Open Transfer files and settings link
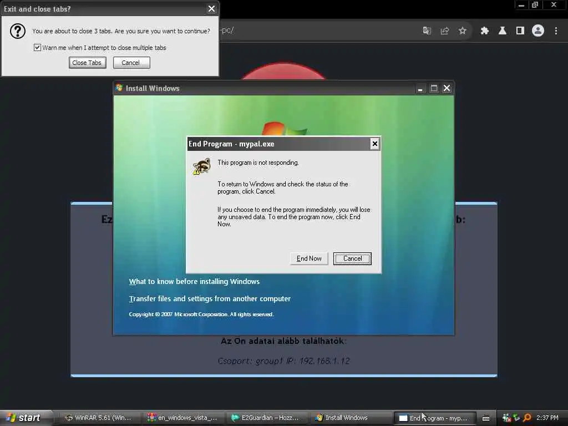 click(210, 298)
